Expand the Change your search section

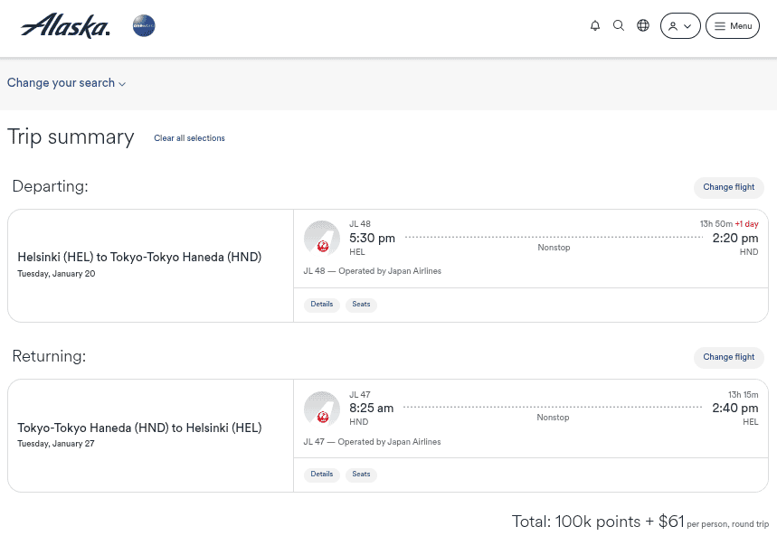66,83
